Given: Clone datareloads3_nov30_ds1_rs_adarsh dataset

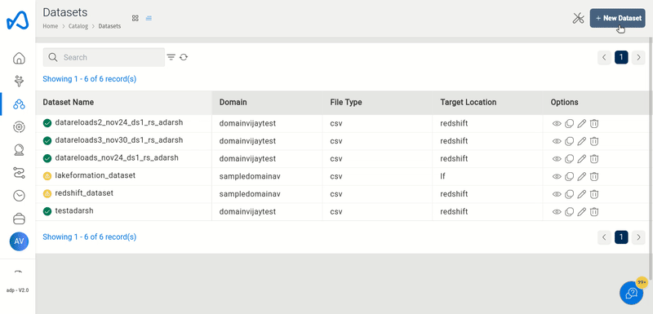Looking at the screenshot, I should coord(569,141).
